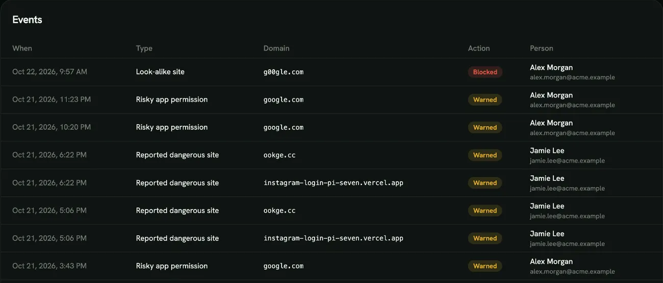Click Reported dangerous site for instagram-login at 5:06 PM
Screen dimensions: 663x283
pos(177,238)
